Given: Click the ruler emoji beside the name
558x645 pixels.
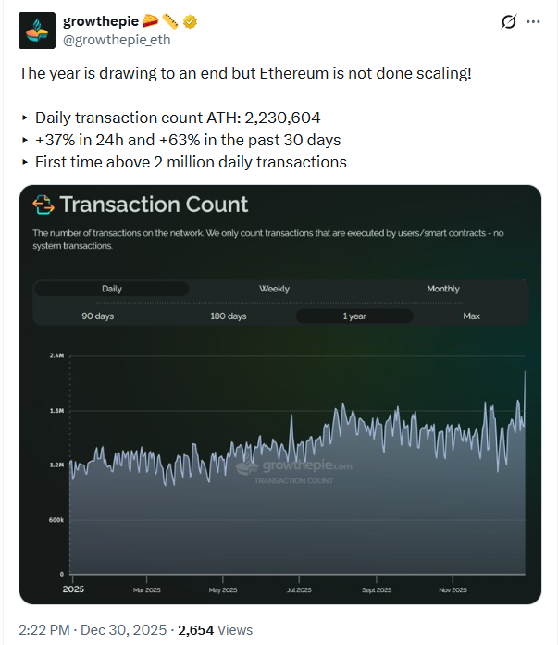Looking at the screenshot, I should 169,20.
